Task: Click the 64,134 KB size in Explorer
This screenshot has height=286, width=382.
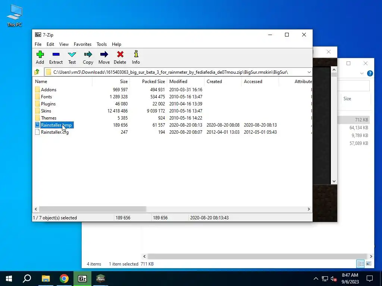Action: click(x=358, y=128)
